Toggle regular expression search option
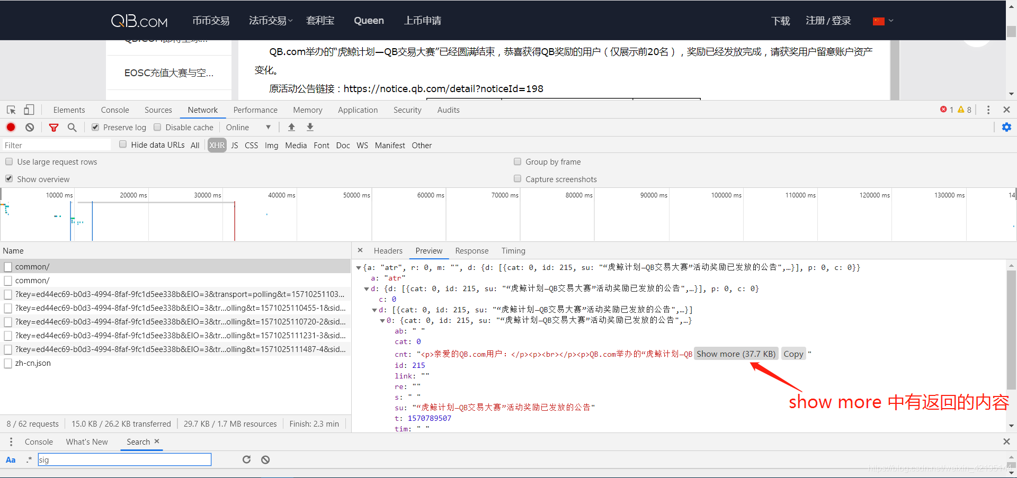 pos(29,459)
